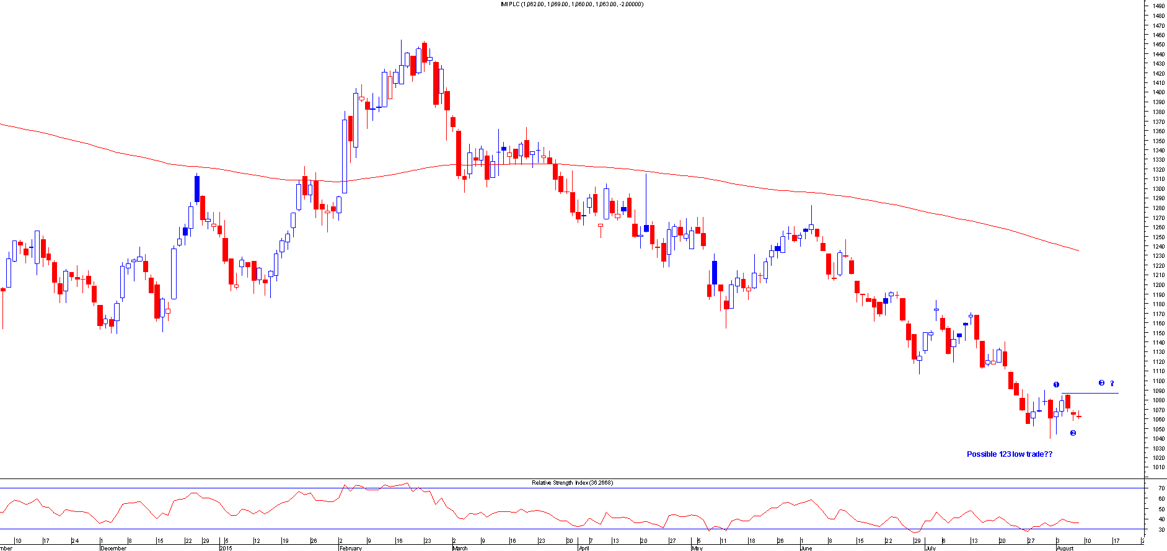Click the 1010 price axis label
Viewport: 1167px width, 551px height.
(x=1158, y=468)
